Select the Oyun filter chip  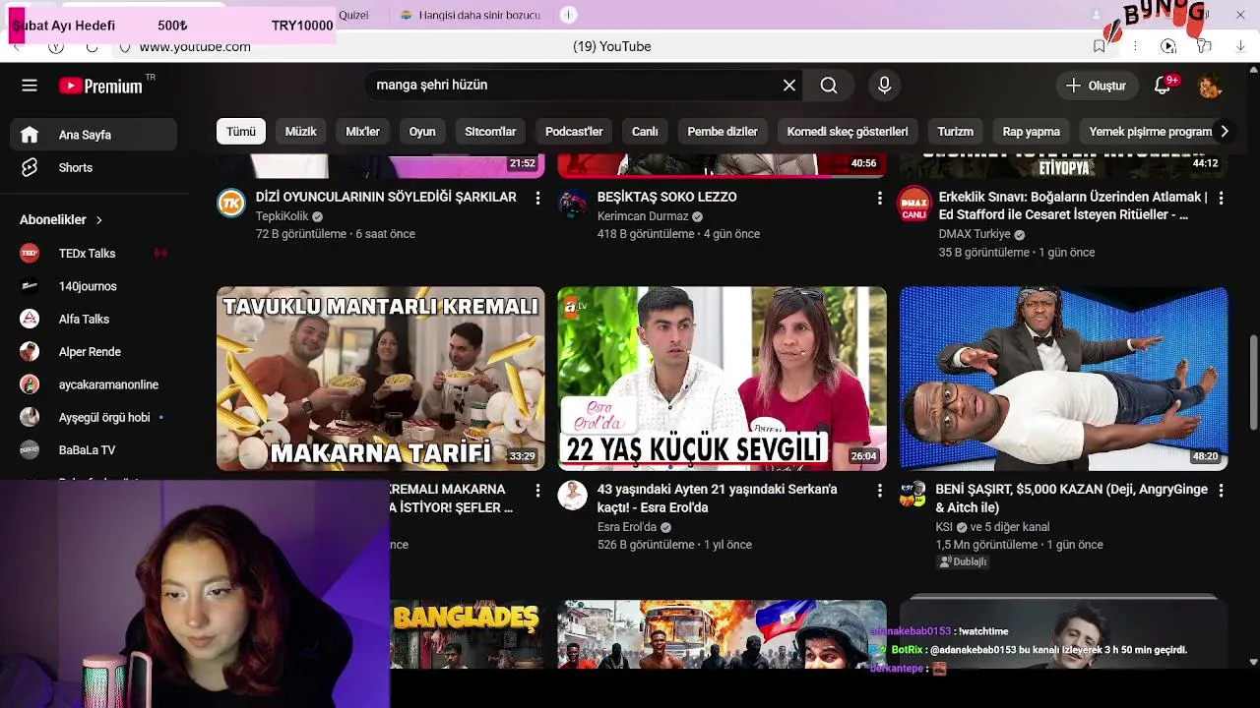coord(422,131)
